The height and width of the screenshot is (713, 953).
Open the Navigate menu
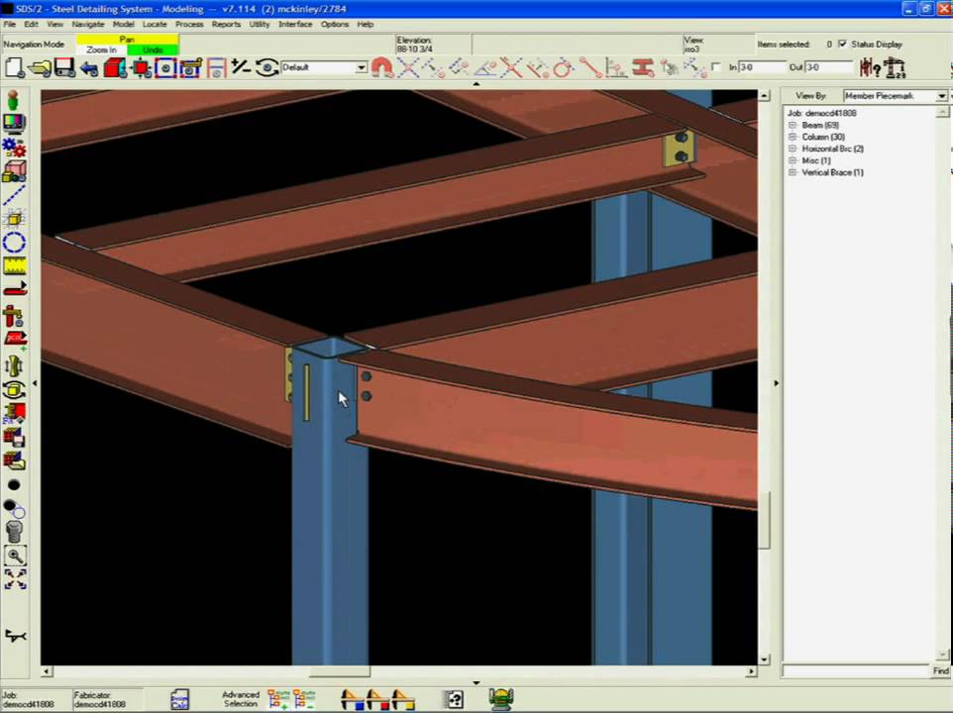pos(88,25)
